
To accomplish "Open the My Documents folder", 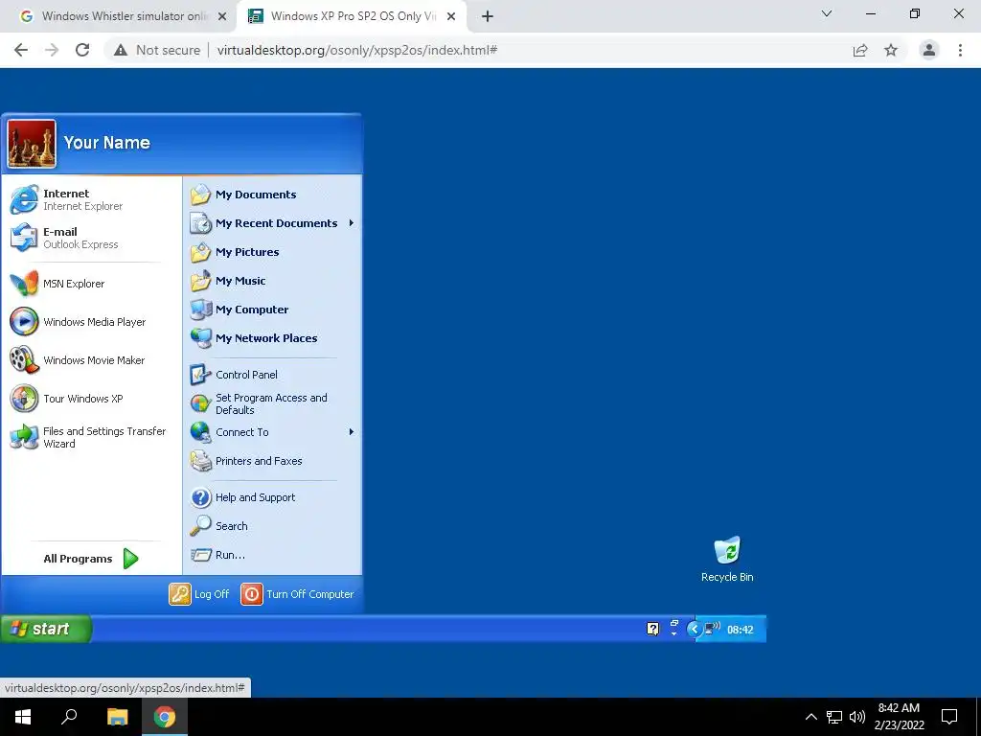I will (242, 195).
